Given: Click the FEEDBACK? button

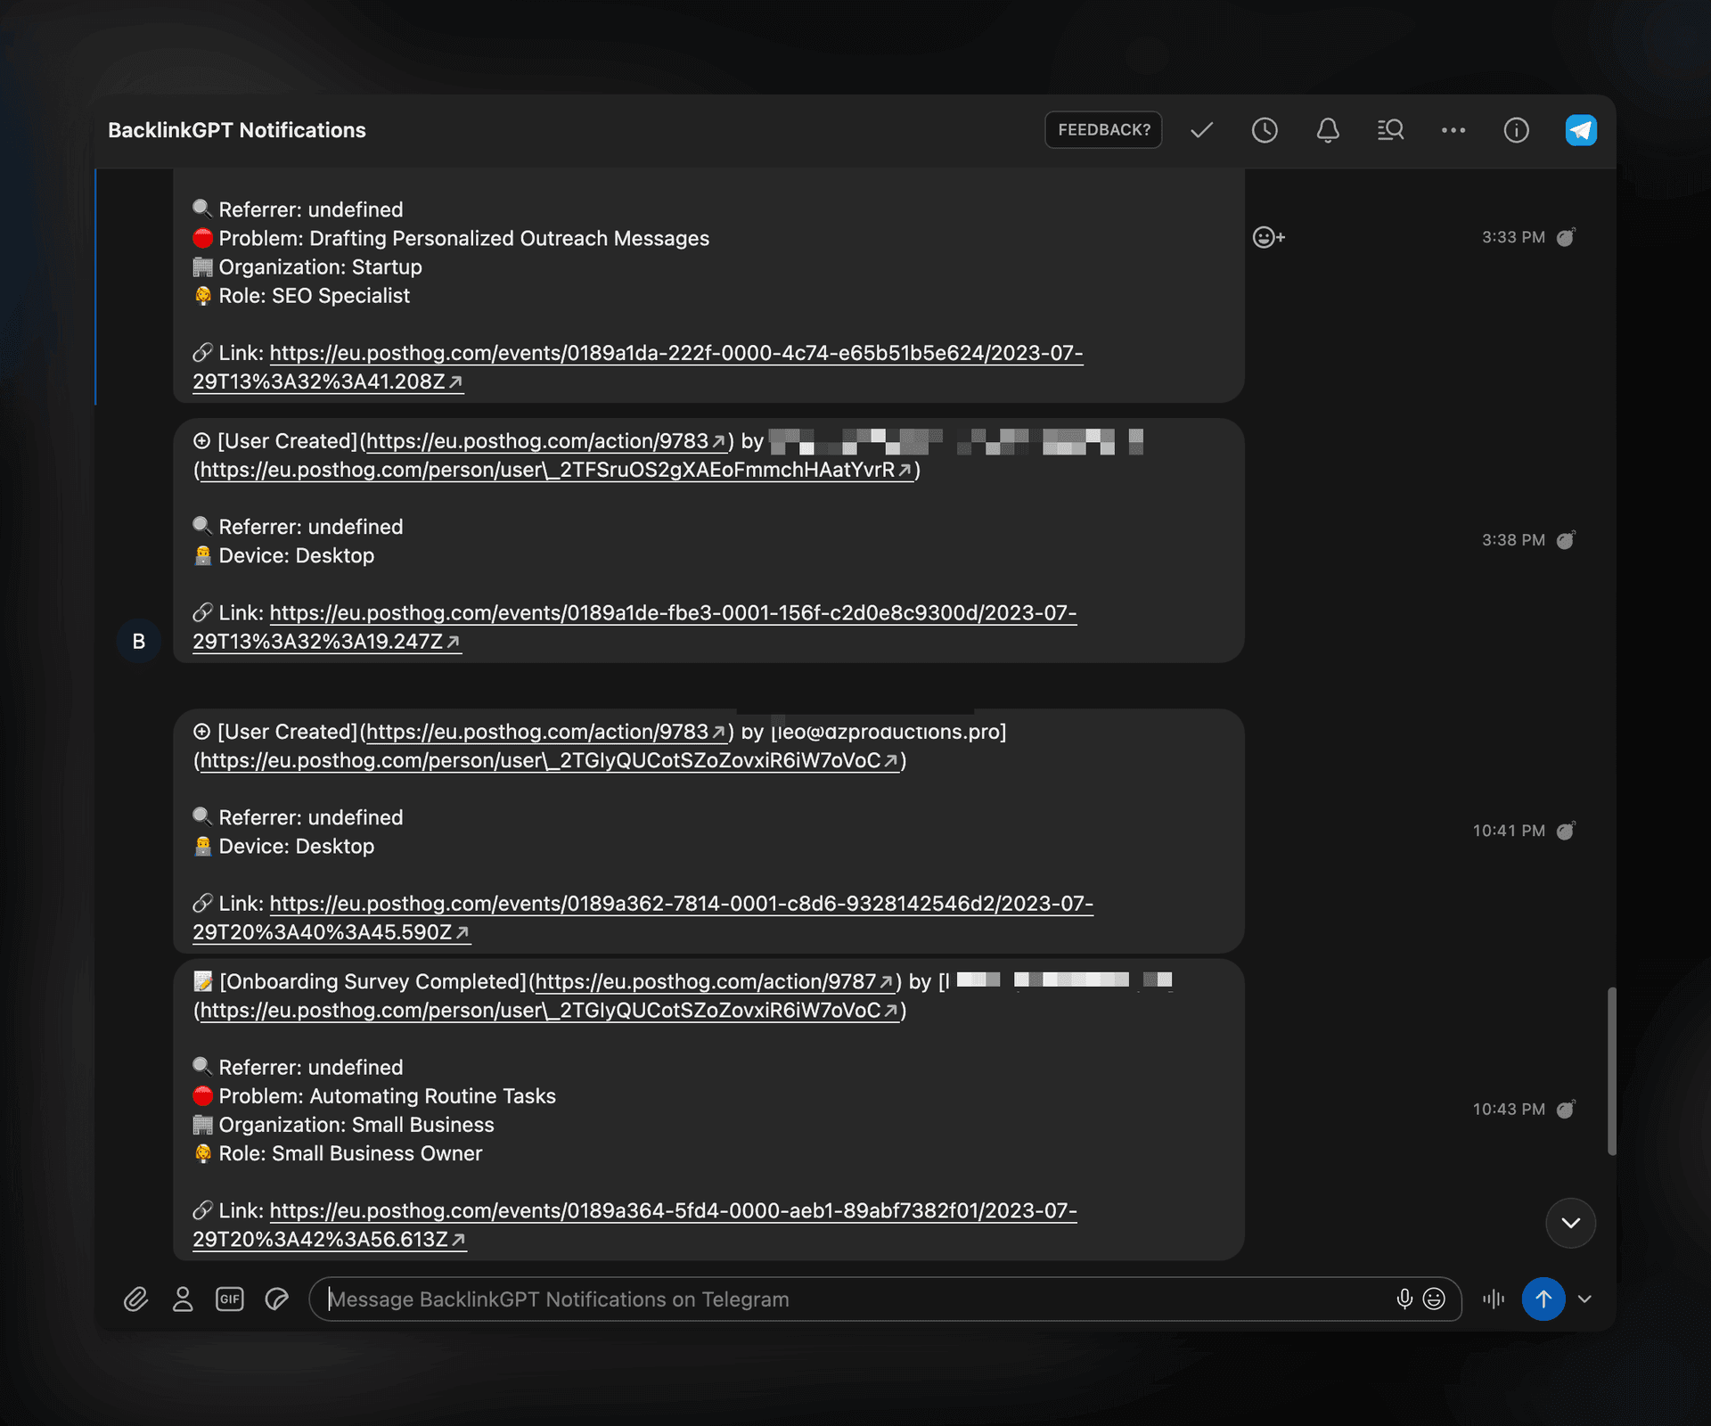Looking at the screenshot, I should point(1103,130).
